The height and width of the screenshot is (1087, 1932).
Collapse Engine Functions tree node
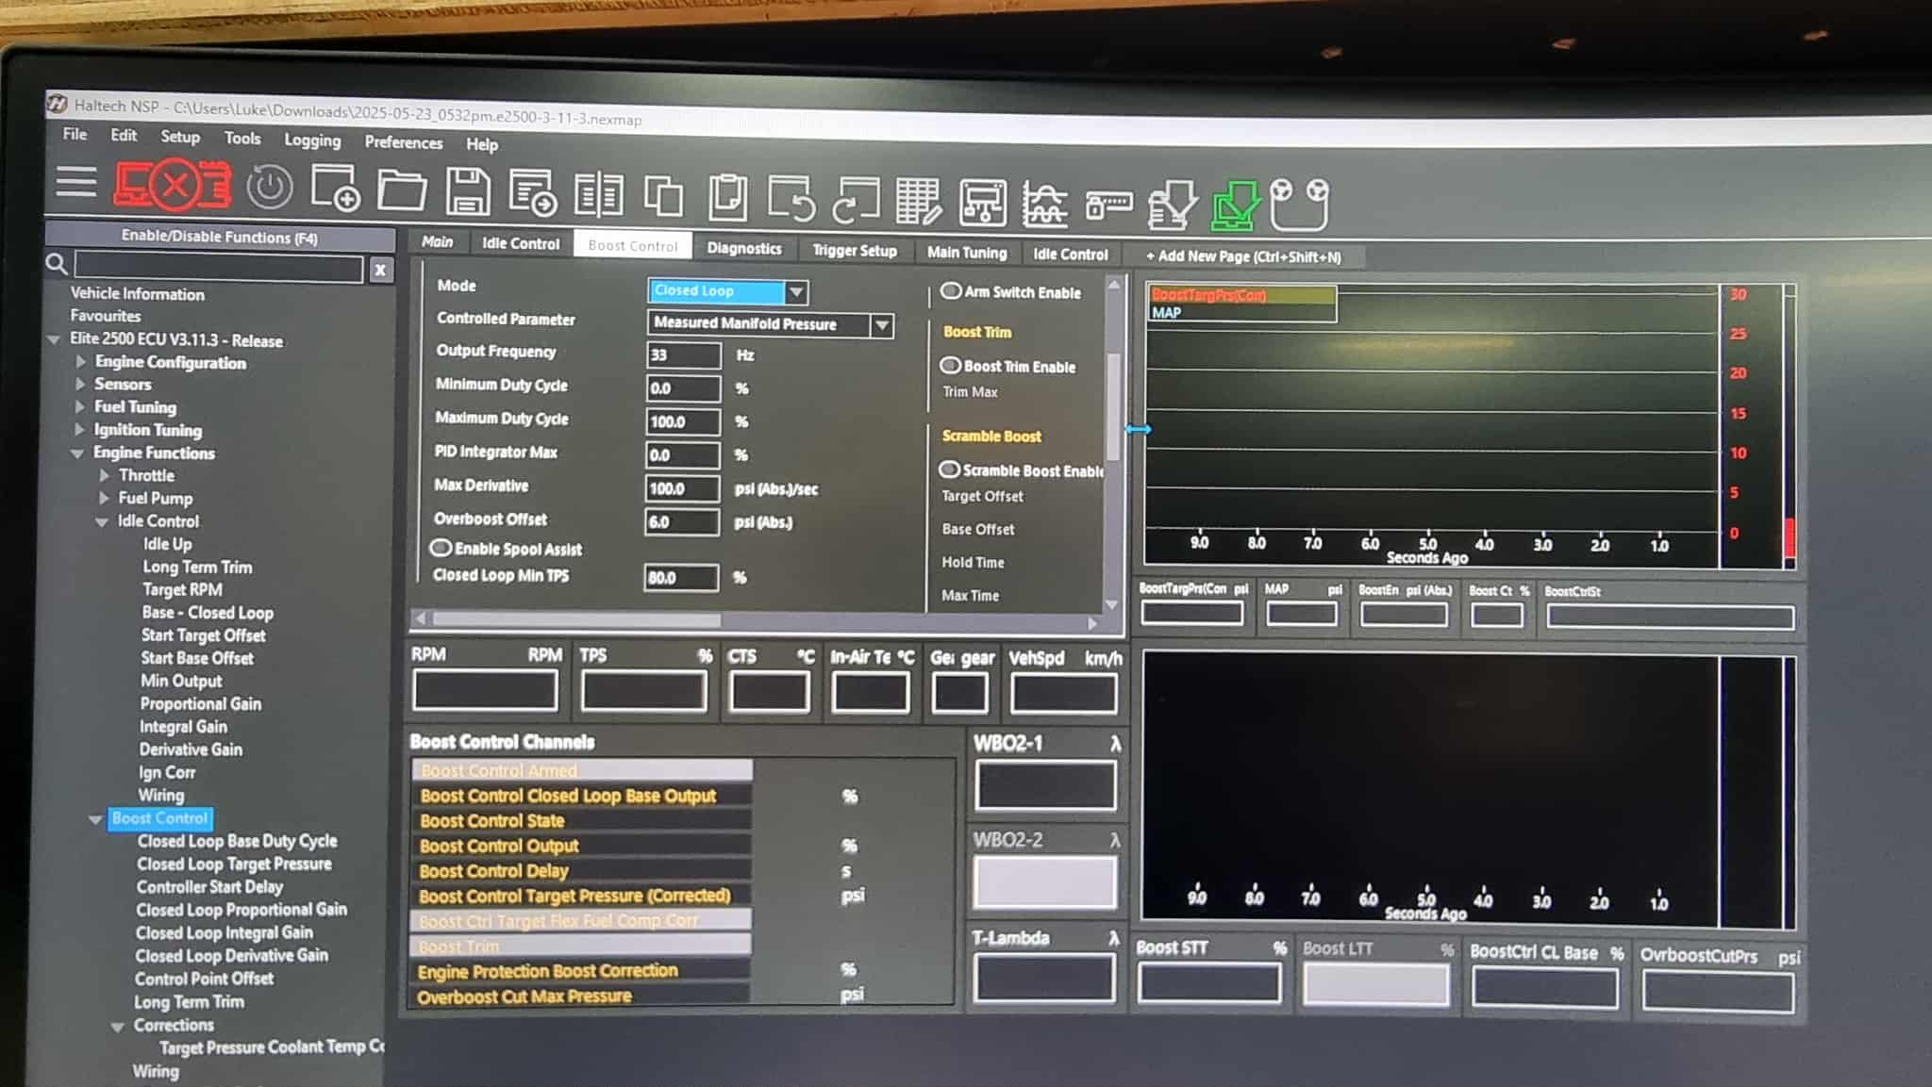click(77, 453)
